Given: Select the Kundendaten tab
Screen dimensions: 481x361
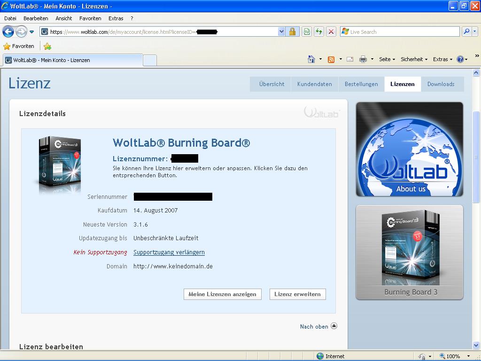Looking at the screenshot, I should [x=314, y=84].
